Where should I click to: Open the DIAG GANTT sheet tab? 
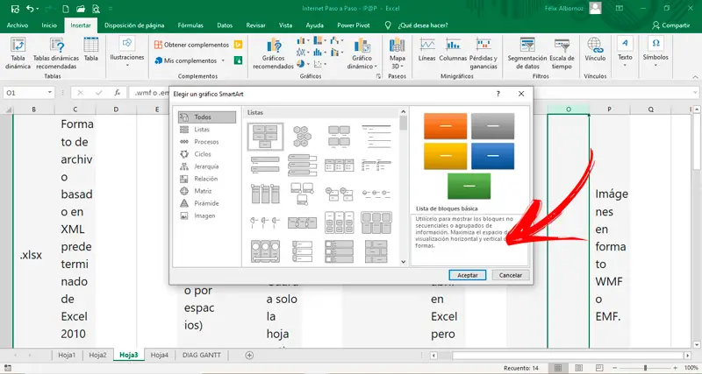[202, 356]
